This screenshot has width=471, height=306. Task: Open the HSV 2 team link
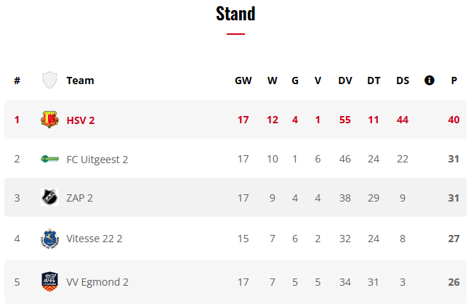tap(81, 120)
